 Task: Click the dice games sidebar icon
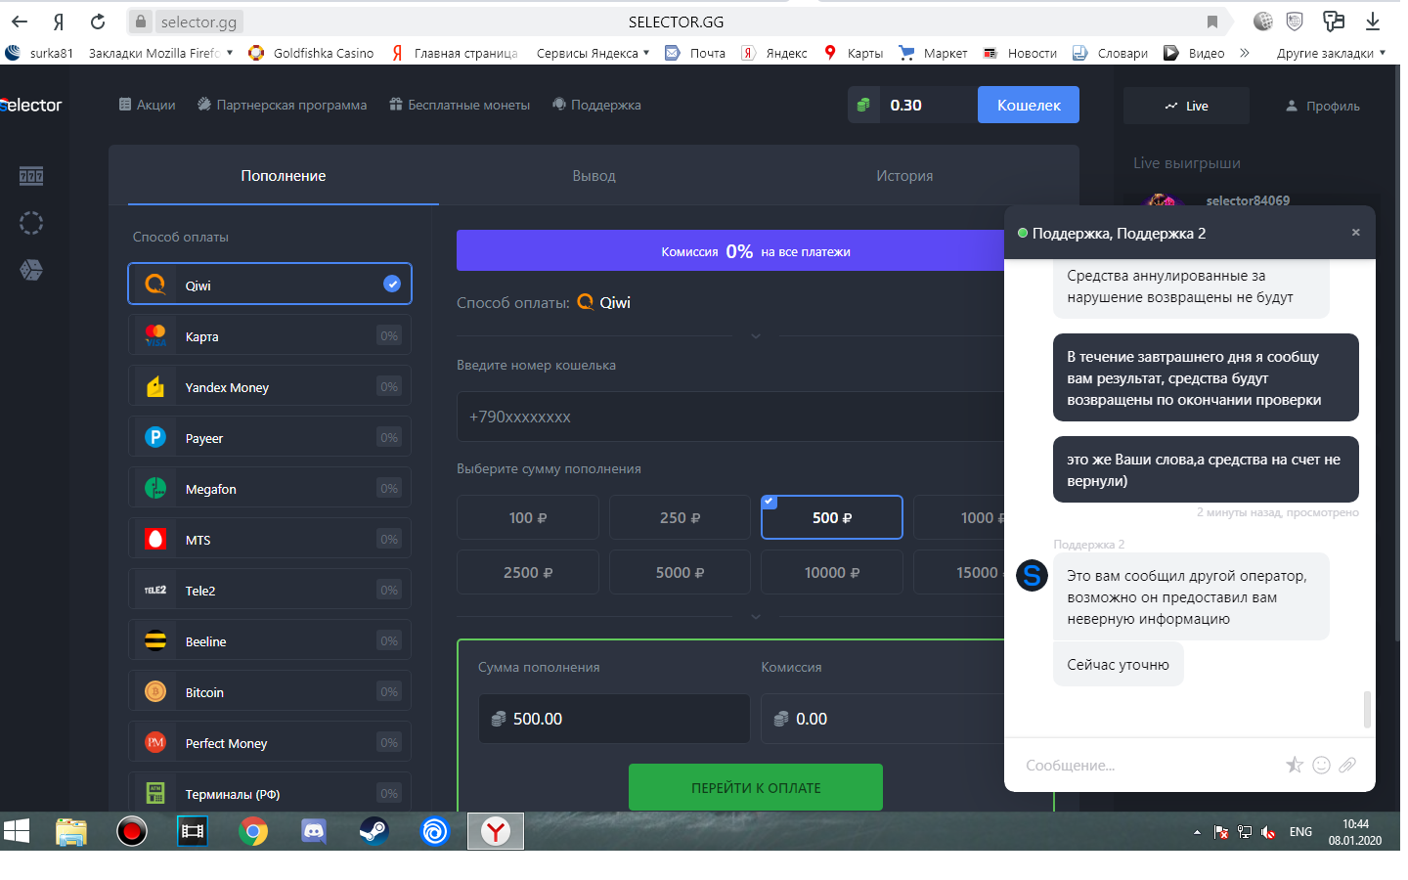(x=31, y=270)
